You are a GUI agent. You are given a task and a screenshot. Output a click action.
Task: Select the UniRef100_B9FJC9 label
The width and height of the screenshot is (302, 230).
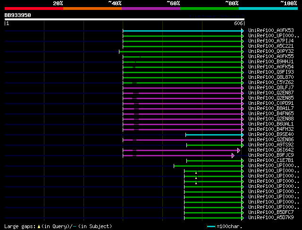[271, 155]
